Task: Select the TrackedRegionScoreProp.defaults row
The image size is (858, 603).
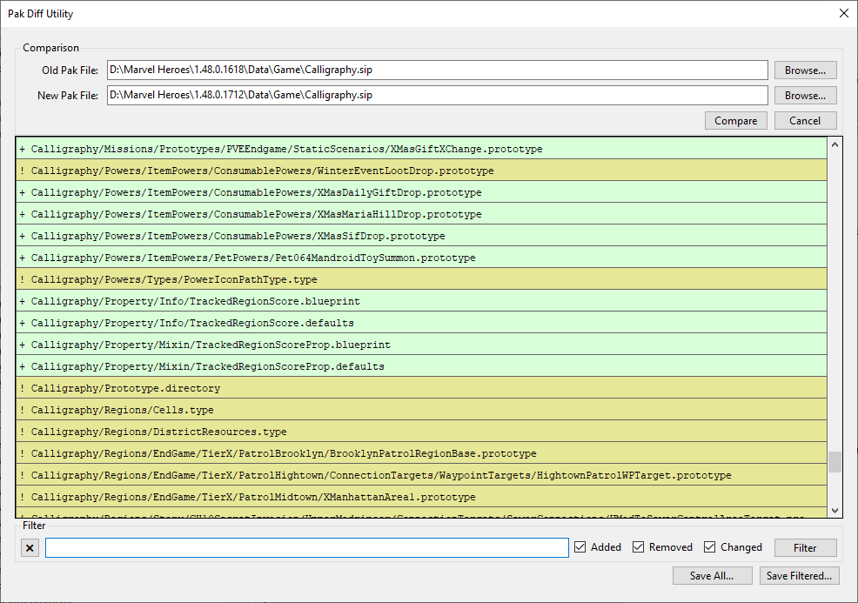Action: 421,366
